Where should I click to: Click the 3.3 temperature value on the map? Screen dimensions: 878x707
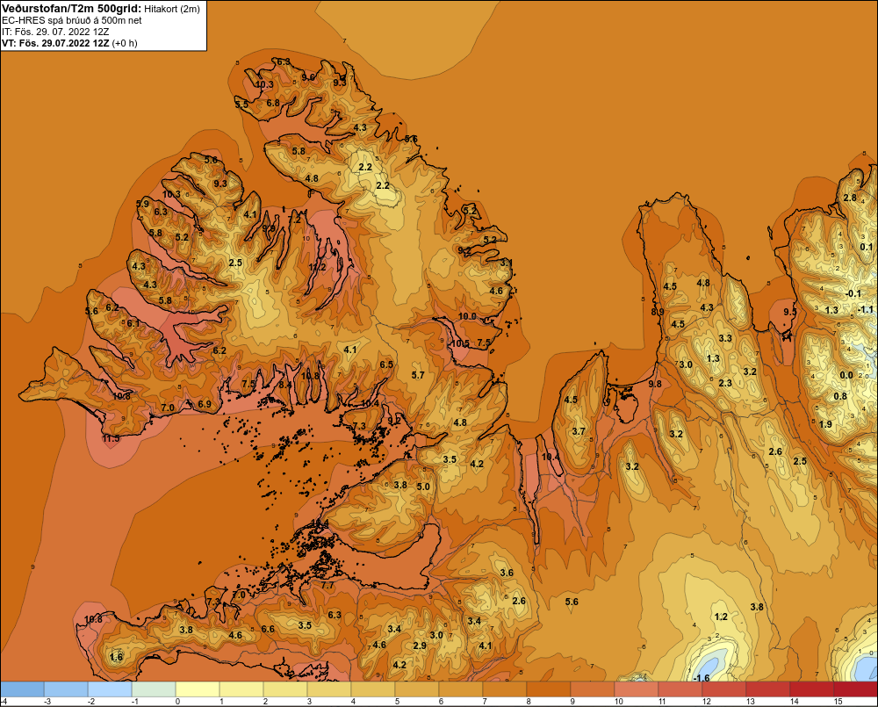click(x=725, y=338)
